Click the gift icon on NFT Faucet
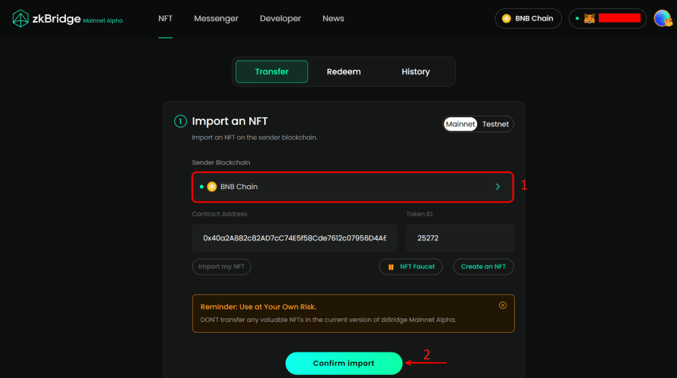 [391, 267]
